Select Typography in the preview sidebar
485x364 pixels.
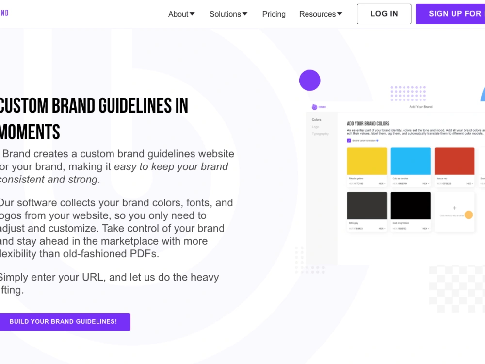[x=320, y=134]
